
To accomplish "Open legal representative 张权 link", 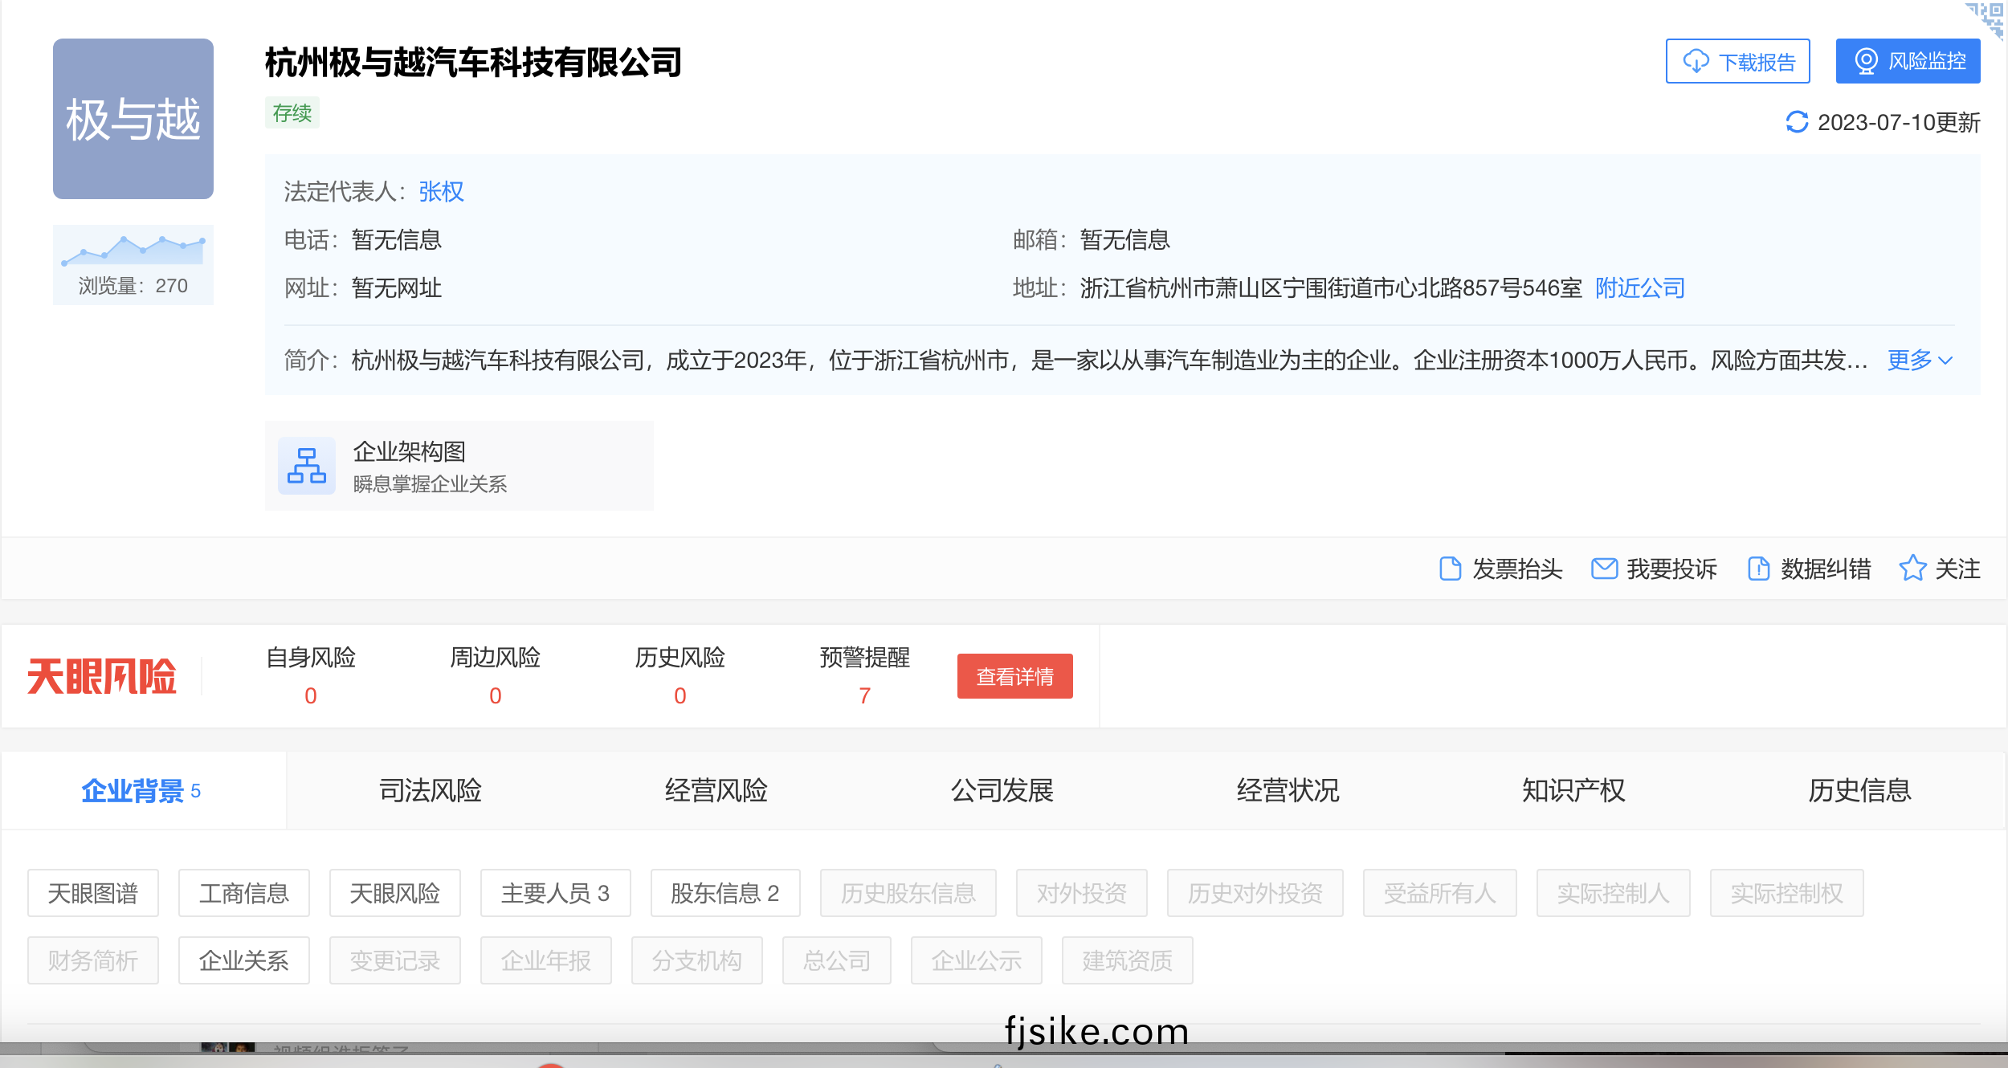I will click(441, 191).
